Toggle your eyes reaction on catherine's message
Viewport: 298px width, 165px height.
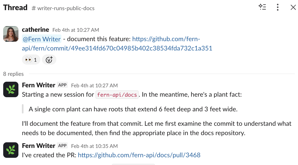pyautogui.click(x=31, y=59)
